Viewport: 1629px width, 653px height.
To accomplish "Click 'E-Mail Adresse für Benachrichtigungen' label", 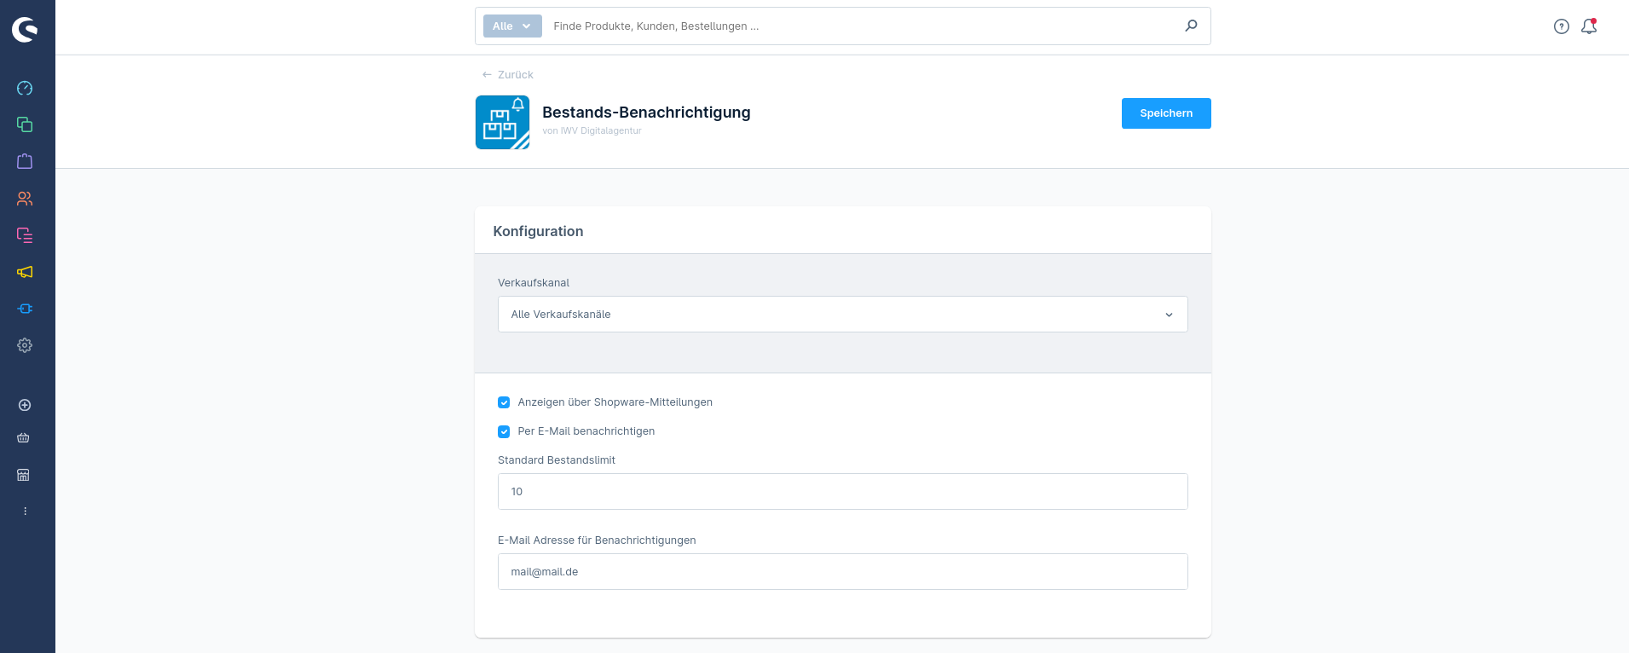I will coord(597,540).
